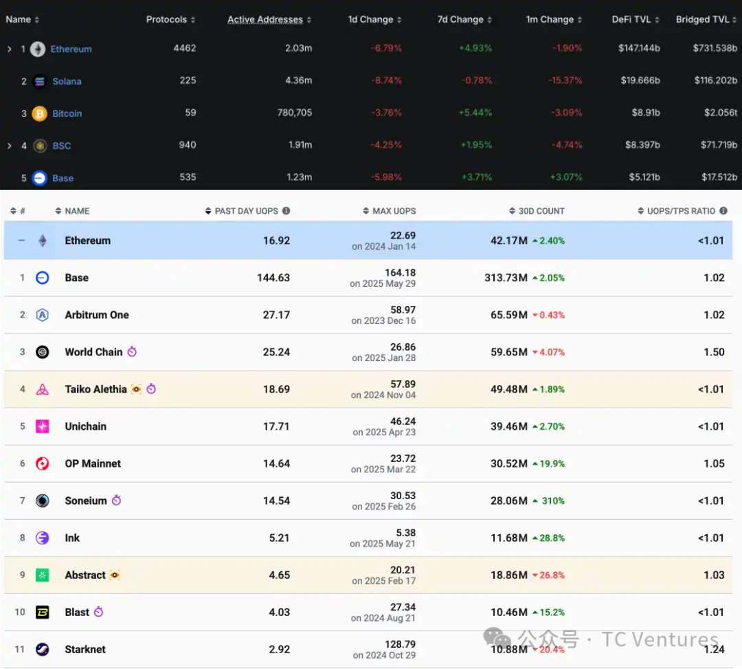Click World Chain ratio value 1.50
This screenshot has height=669, width=742.
(714, 352)
